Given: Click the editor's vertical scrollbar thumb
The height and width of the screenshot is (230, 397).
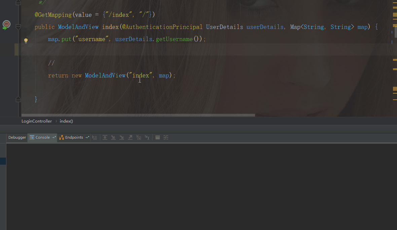Looking at the screenshot, I should (395, 32).
